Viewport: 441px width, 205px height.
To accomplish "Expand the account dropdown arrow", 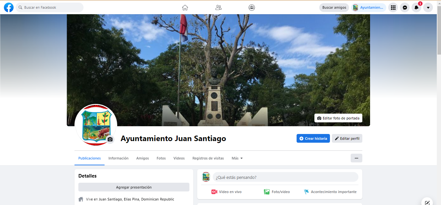I will point(428,7).
